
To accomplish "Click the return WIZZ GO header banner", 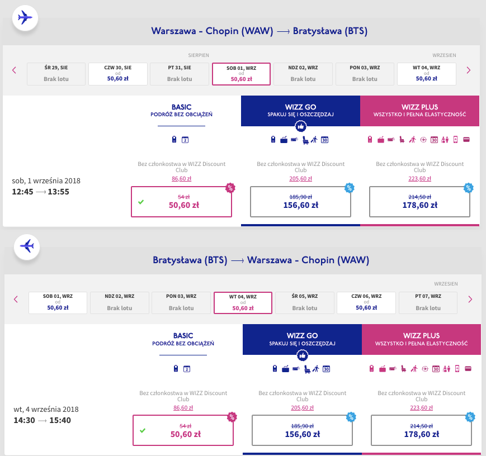I will (302, 339).
